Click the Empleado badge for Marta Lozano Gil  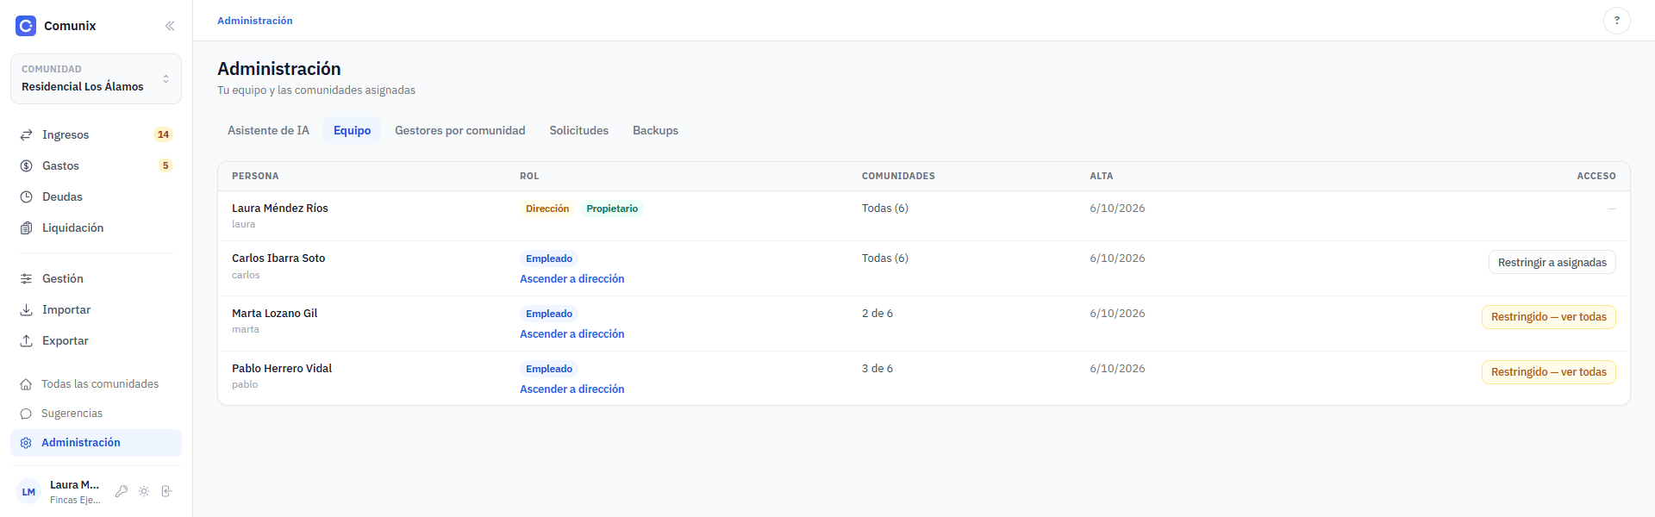click(x=549, y=314)
